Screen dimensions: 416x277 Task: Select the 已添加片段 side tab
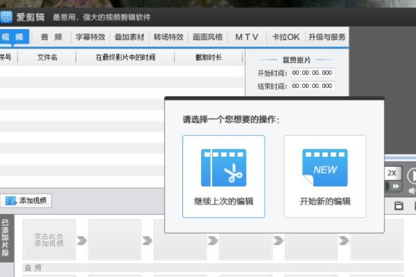[6, 238]
